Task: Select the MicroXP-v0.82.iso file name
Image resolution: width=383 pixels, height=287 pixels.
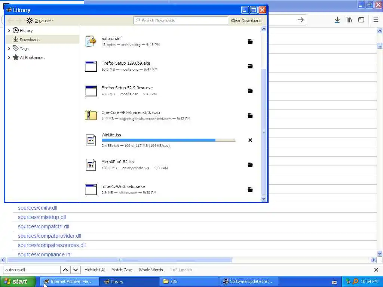Action: pyautogui.click(x=117, y=162)
